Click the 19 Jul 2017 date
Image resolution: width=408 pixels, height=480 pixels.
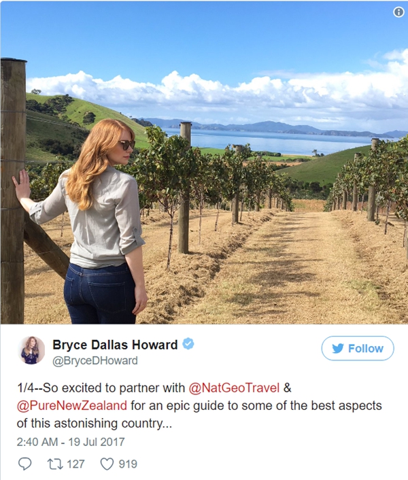click(97, 442)
